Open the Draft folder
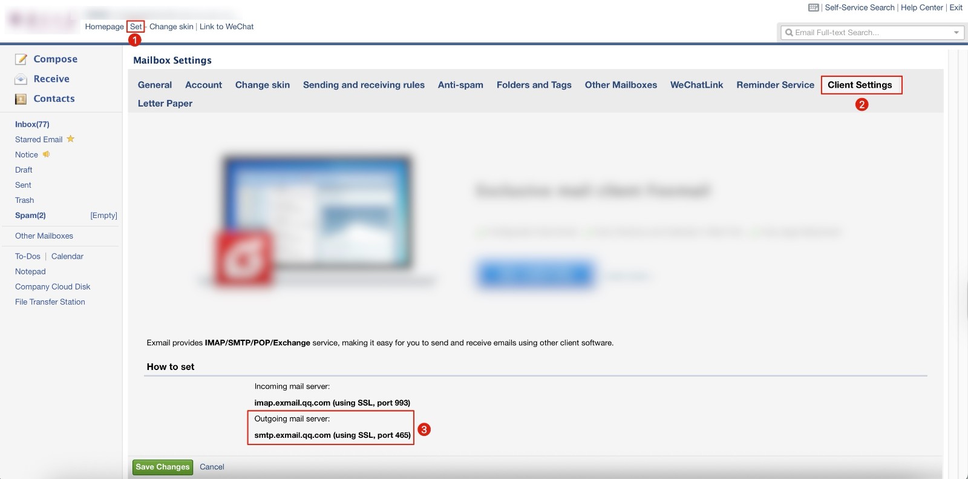This screenshot has width=968, height=479. click(x=24, y=170)
